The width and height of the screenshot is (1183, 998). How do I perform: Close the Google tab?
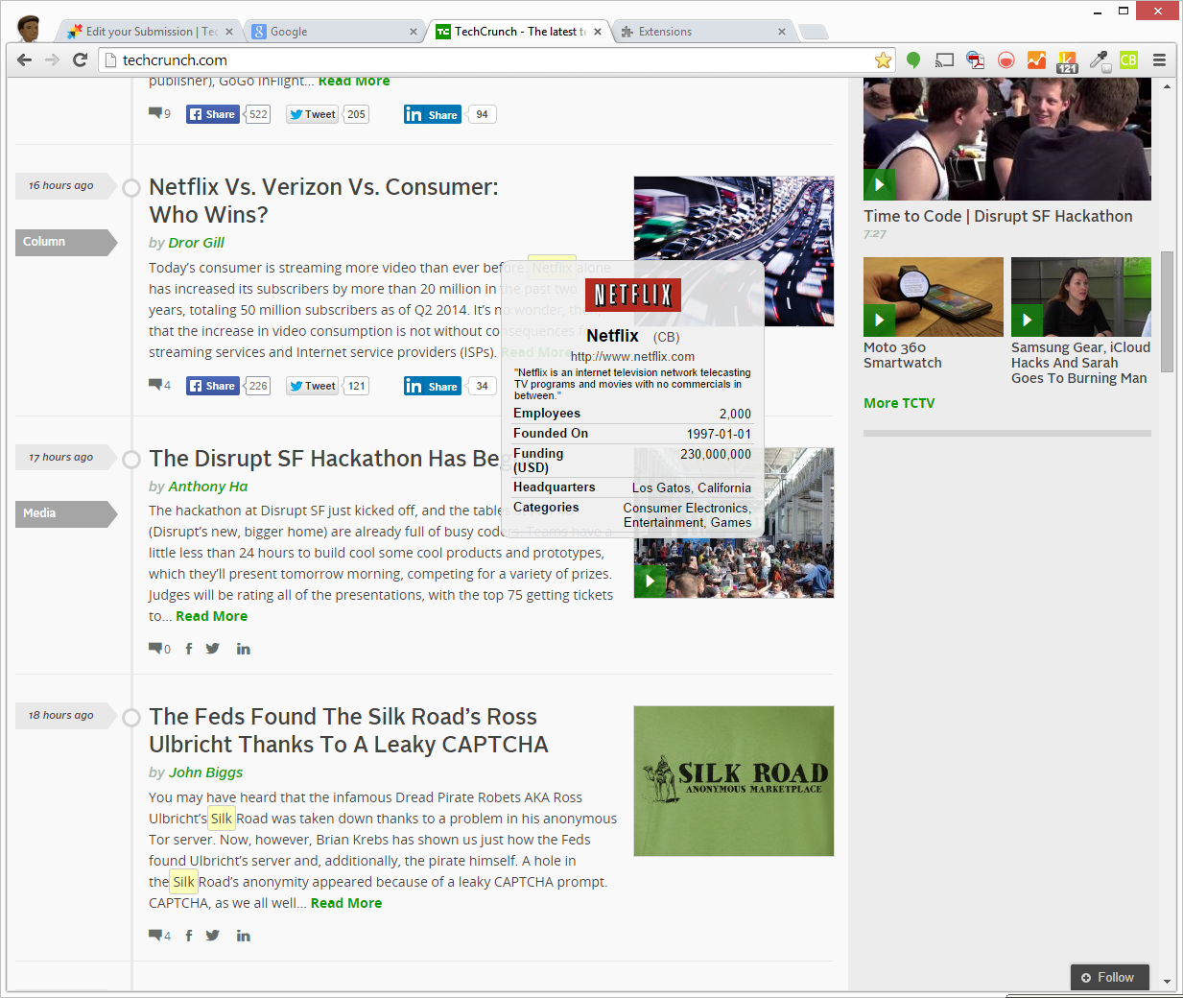pos(414,32)
